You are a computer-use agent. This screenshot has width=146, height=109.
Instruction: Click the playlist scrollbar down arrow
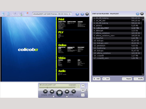[143, 75]
